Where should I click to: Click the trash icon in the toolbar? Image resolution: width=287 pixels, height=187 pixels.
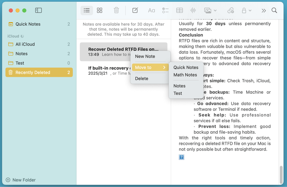[116, 10]
